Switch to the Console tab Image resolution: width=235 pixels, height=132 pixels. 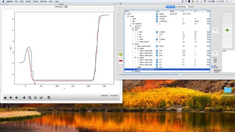[x=191, y=7]
